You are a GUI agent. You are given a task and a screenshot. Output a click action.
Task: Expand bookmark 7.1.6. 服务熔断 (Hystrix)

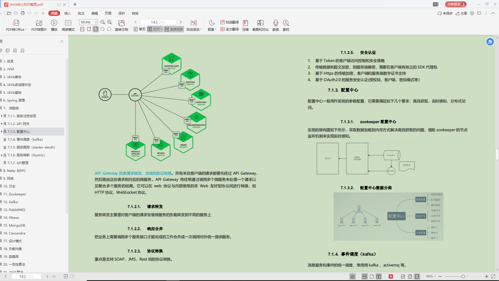(x=2, y=155)
